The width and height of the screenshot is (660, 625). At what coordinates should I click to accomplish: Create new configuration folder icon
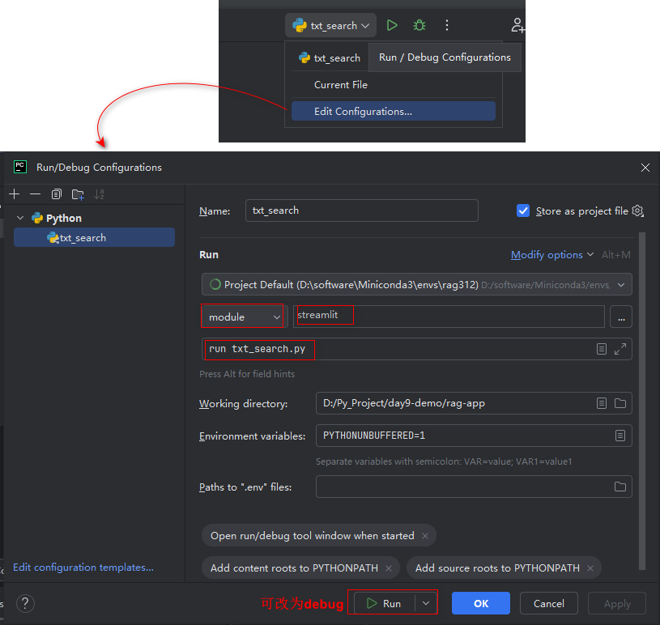pos(78,194)
